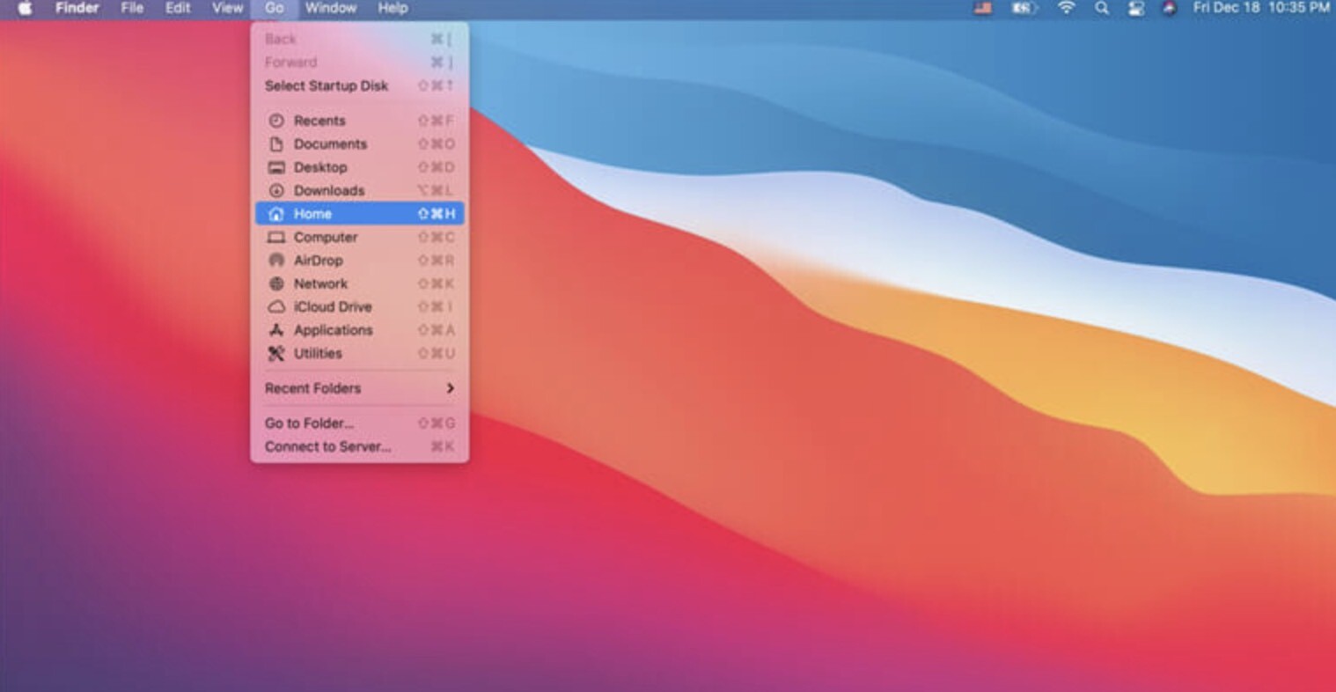Close the open Go menu title

pyautogui.click(x=275, y=8)
